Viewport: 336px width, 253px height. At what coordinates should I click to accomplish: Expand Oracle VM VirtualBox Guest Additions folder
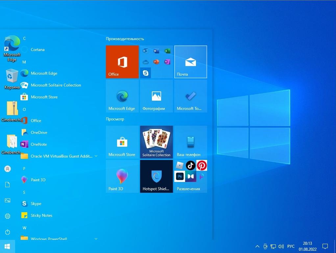coord(60,156)
